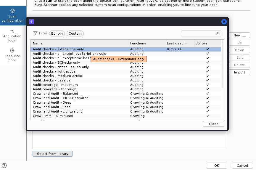Select 'Crawl and Audit - Deep' row

[126, 102]
